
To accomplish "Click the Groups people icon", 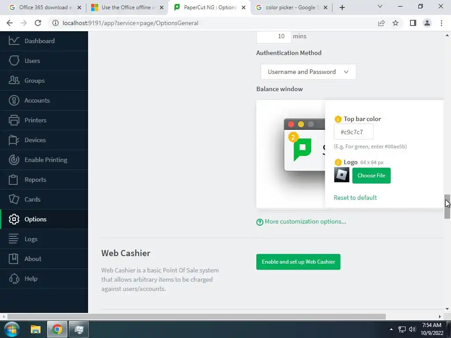I will pyautogui.click(x=14, y=81).
